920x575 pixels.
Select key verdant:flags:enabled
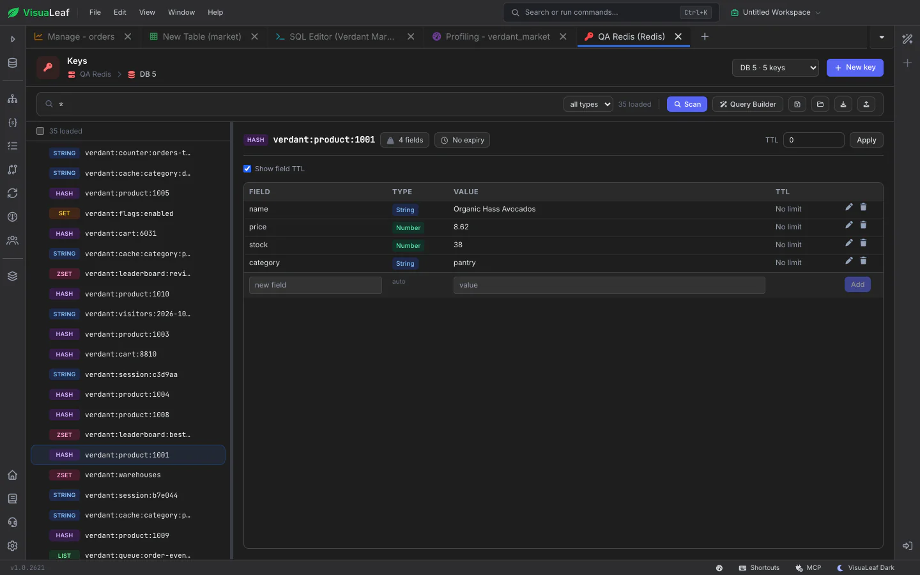tap(128, 213)
